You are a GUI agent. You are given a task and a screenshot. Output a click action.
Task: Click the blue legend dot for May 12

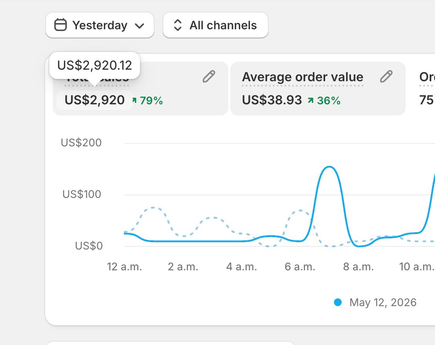point(338,302)
